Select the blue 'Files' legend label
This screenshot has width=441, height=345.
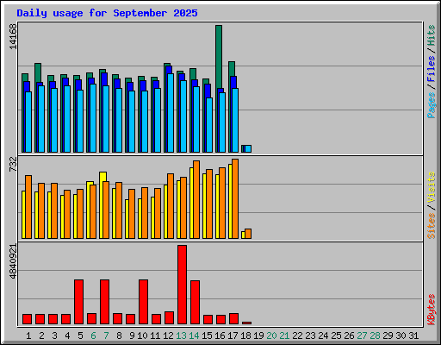(432, 69)
